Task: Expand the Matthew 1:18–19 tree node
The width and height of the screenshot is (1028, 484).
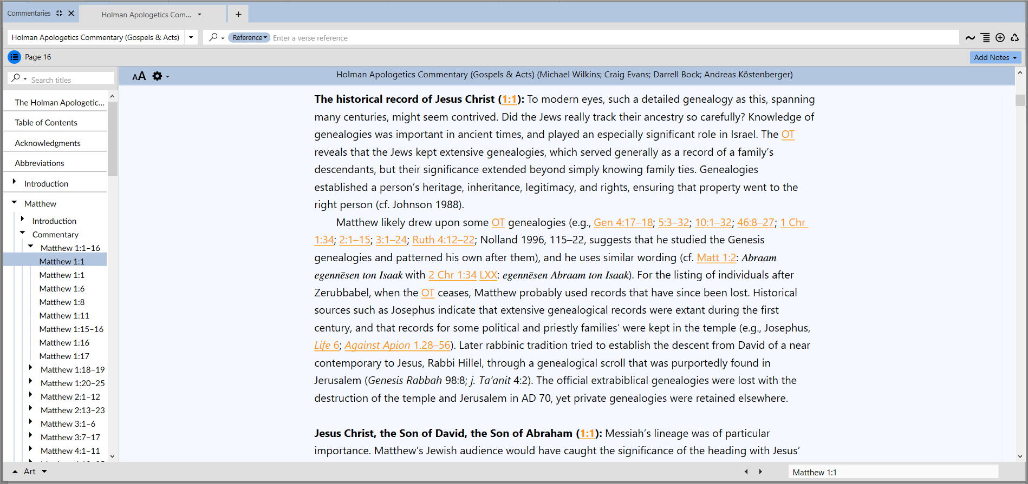Action: point(31,368)
